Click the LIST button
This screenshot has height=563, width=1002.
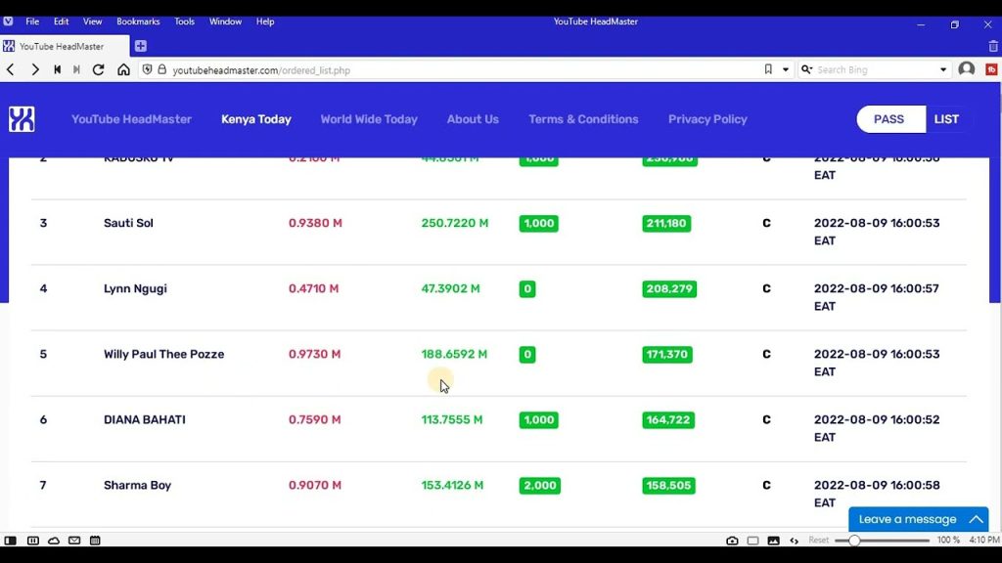pyautogui.click(x=946, y=119)
